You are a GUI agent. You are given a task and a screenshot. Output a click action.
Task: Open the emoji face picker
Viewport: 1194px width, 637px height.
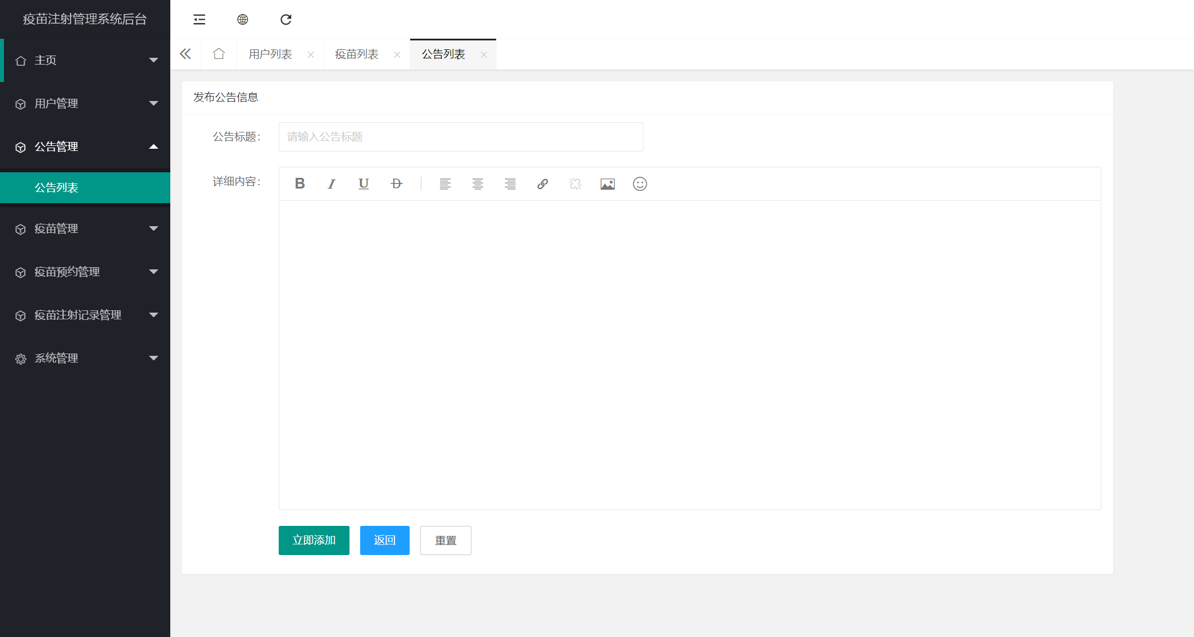640,184
